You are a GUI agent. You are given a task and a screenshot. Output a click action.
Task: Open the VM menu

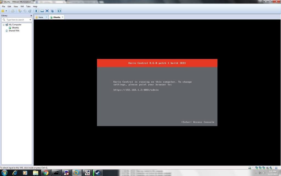[x=22, y=7]
